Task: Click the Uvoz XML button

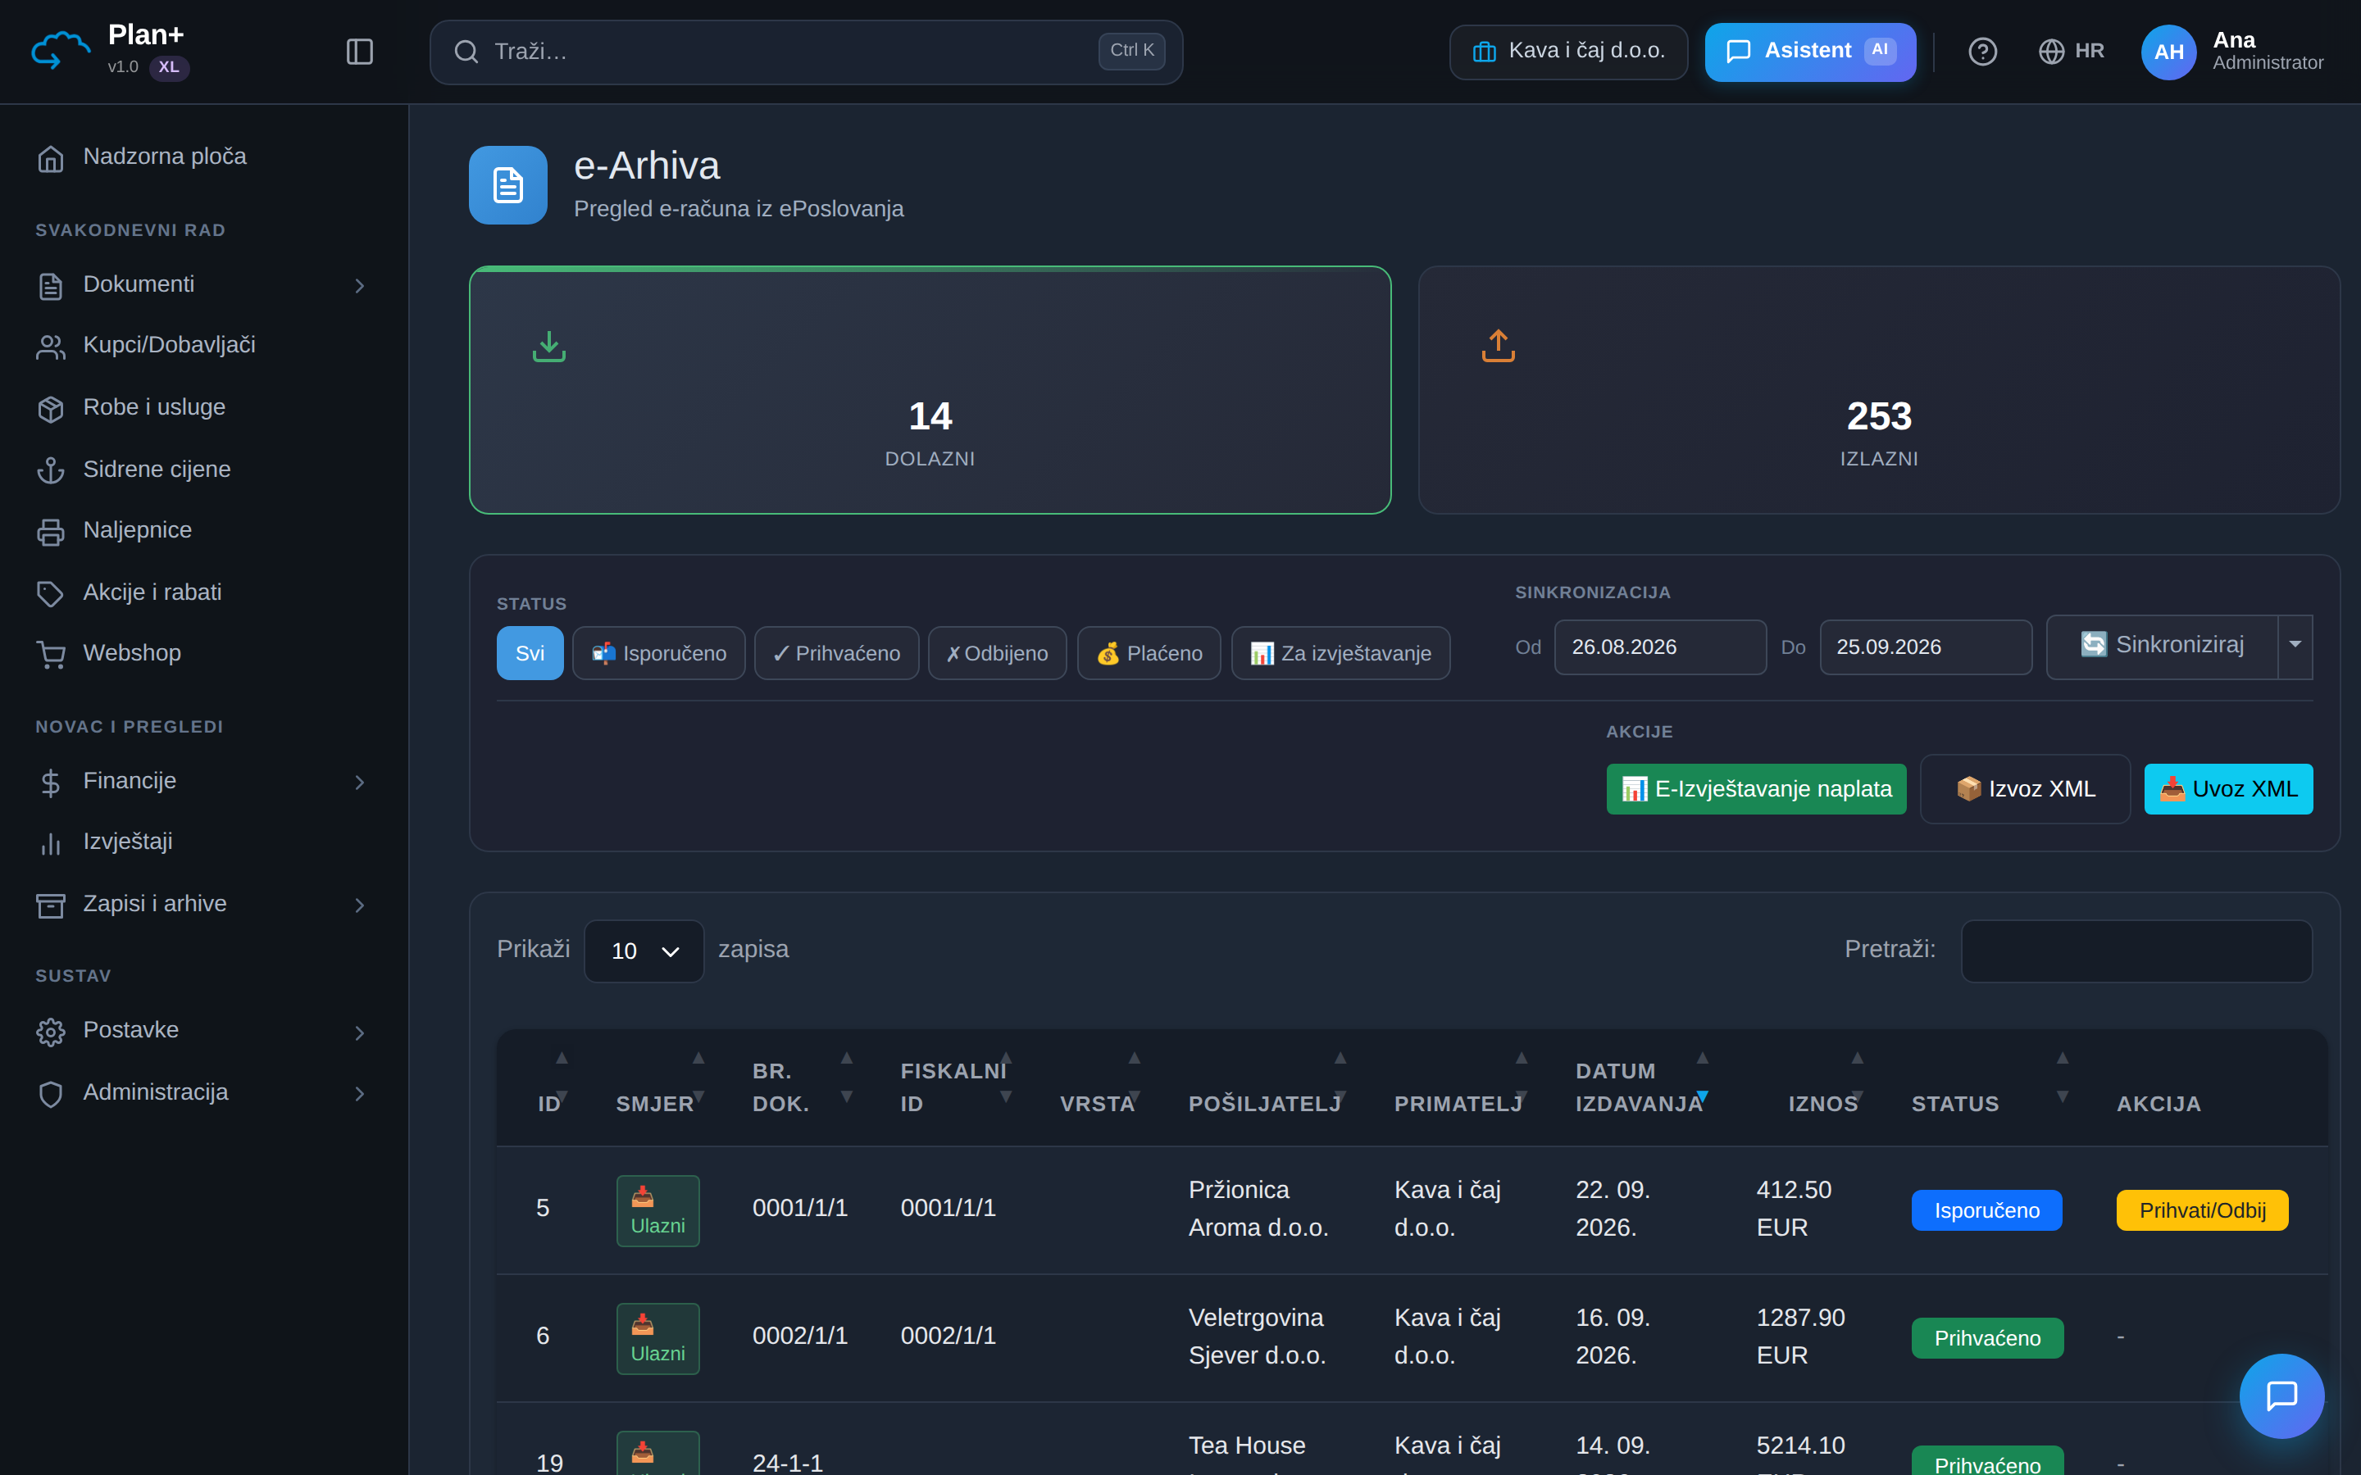Action: pos(2228,788)
